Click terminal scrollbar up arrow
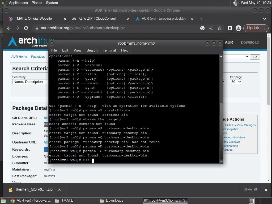Screen dimensions: 272x204 [x=221, y=56]
